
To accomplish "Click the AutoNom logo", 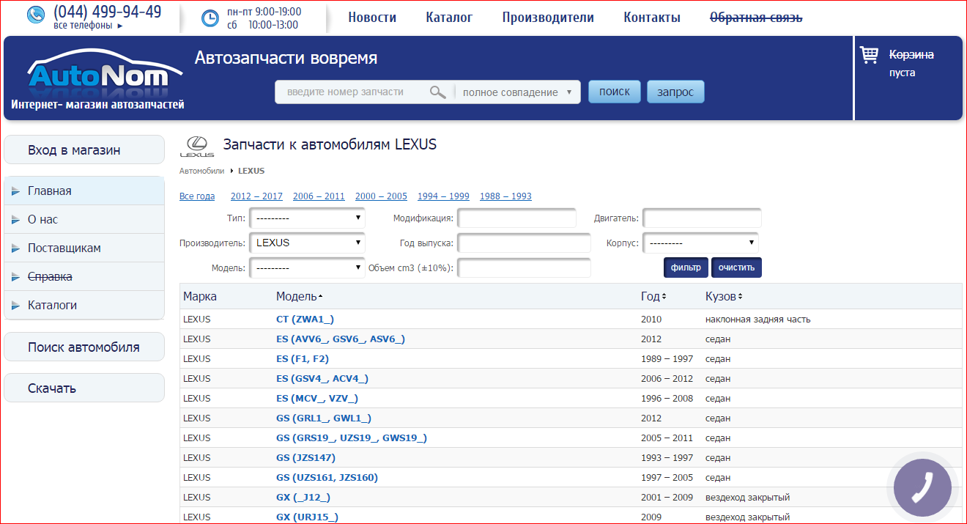I will tap(105, 75).
